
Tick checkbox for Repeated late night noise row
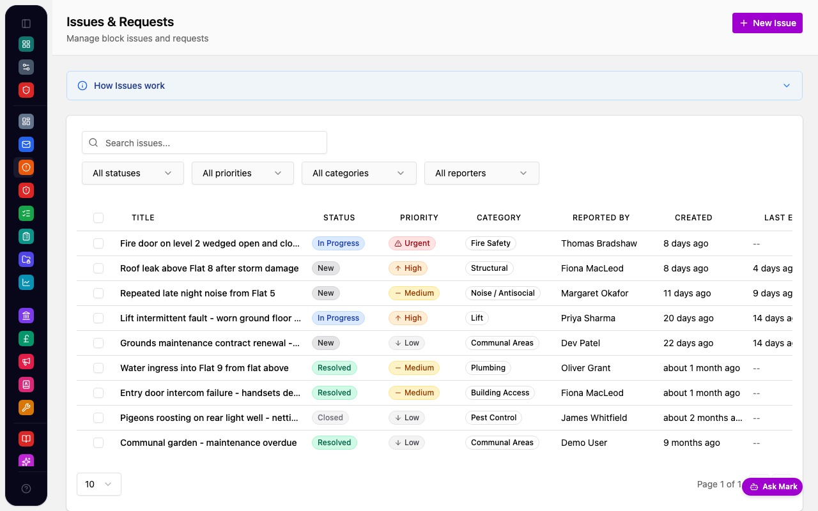pos(98,293)
